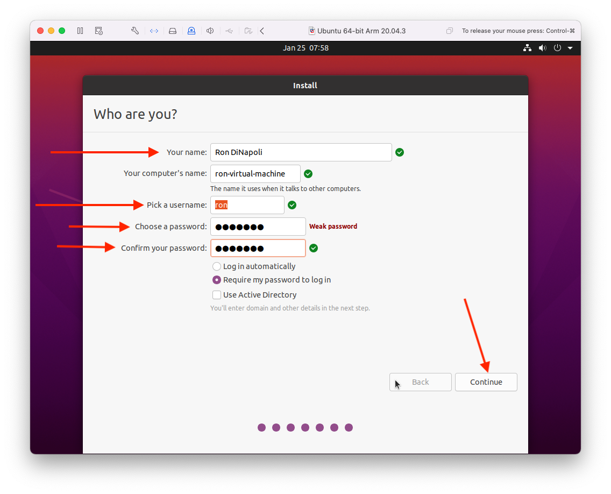The width and height of the screenshot is (611, 494).
Task: Click the snapshot icon in VMware toolbar
Action: click(x=98, y=31)
